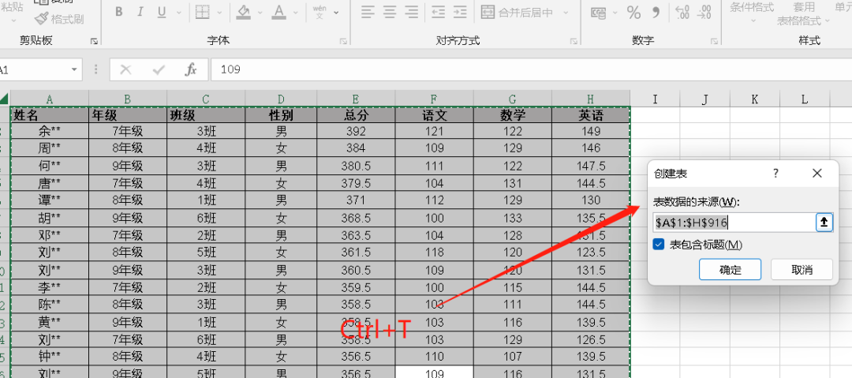Toggle Bold formatting
This screenshot has width=852, height=378.
click(x=119, y=12)
